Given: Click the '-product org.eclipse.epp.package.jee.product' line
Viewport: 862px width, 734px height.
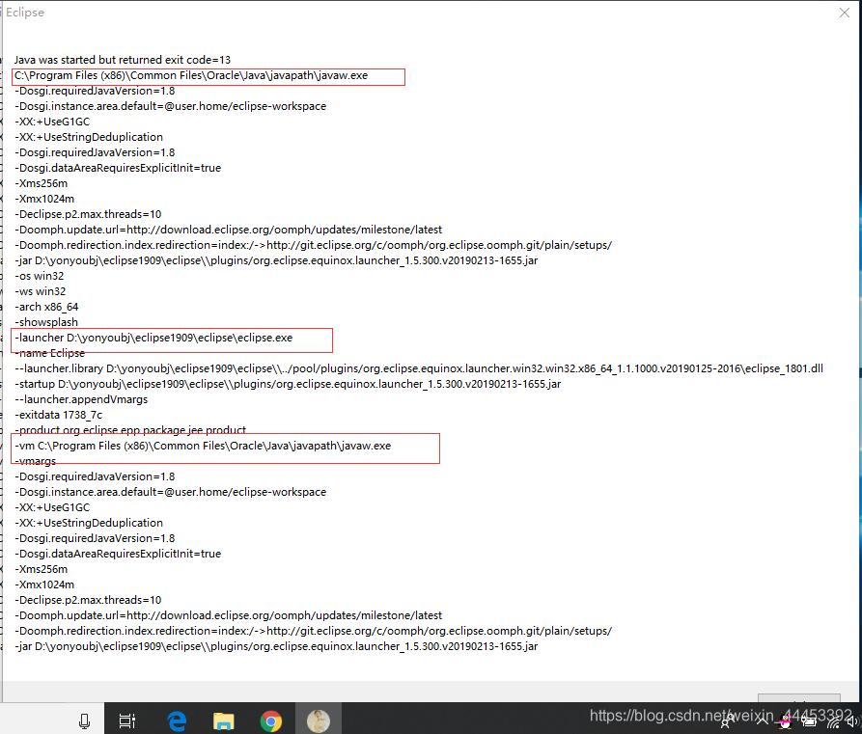Looking at the screenshot, I should [x=130, y=429].
